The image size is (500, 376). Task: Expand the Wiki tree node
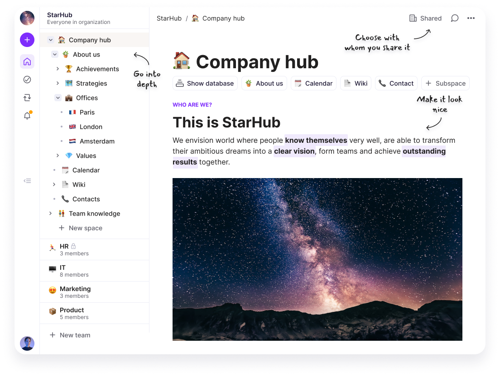tap(54, 184)
